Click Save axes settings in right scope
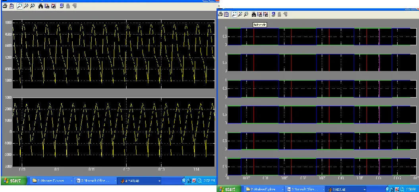Viewport: 419px width, 192px height. coord(260,14)
